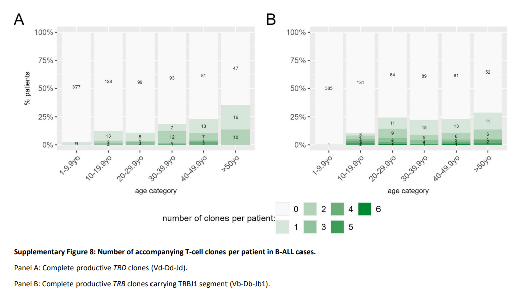This screenshot has height=292, width=529.
Task: Click "age category" axis title under panel B
Action: (x=408, y=191)
